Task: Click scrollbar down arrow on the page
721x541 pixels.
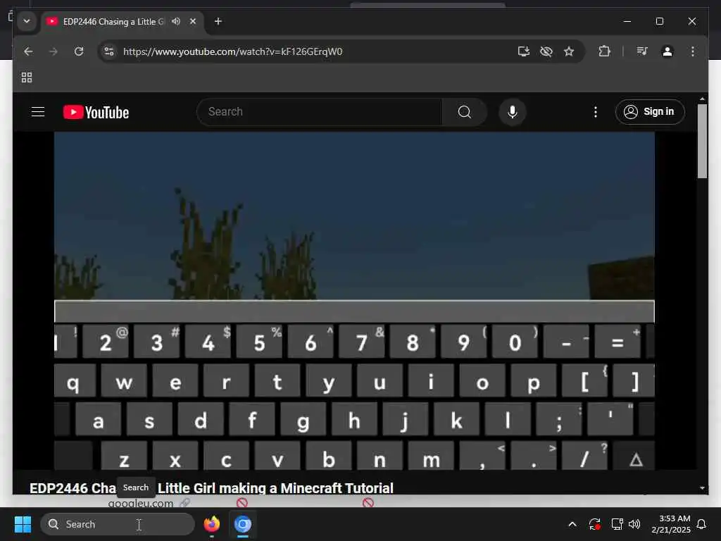Action: pyautogui.click(x=702, y=488)
